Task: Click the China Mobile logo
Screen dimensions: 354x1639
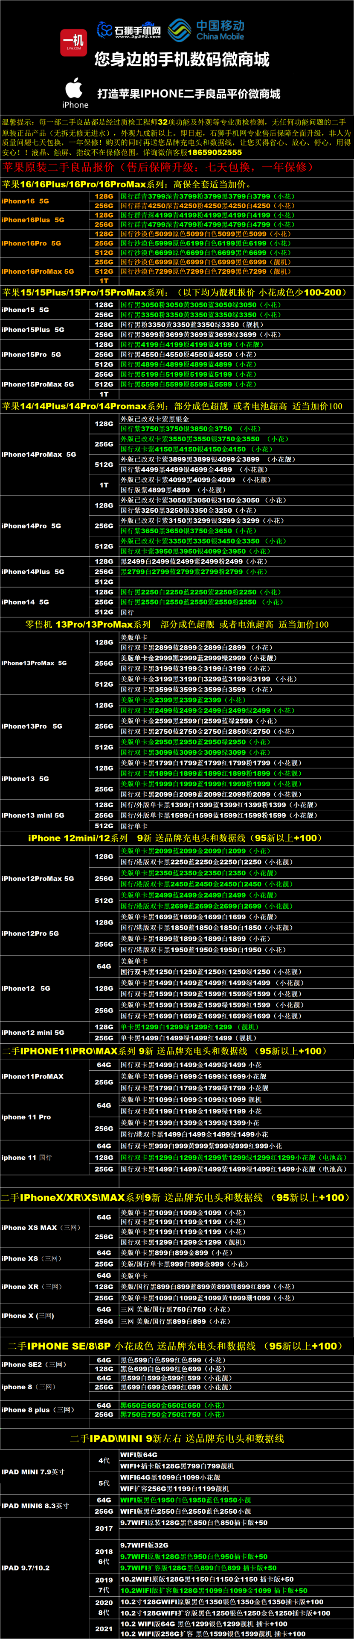Action: tap(207, 29)
